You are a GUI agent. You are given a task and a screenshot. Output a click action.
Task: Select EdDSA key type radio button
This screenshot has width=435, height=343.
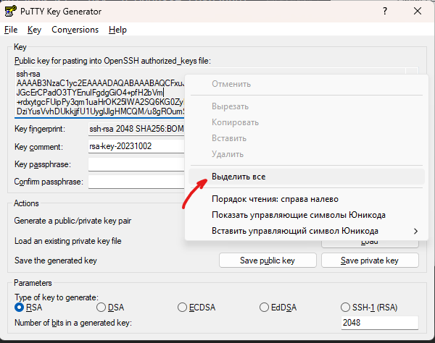[x=264, y=308]
